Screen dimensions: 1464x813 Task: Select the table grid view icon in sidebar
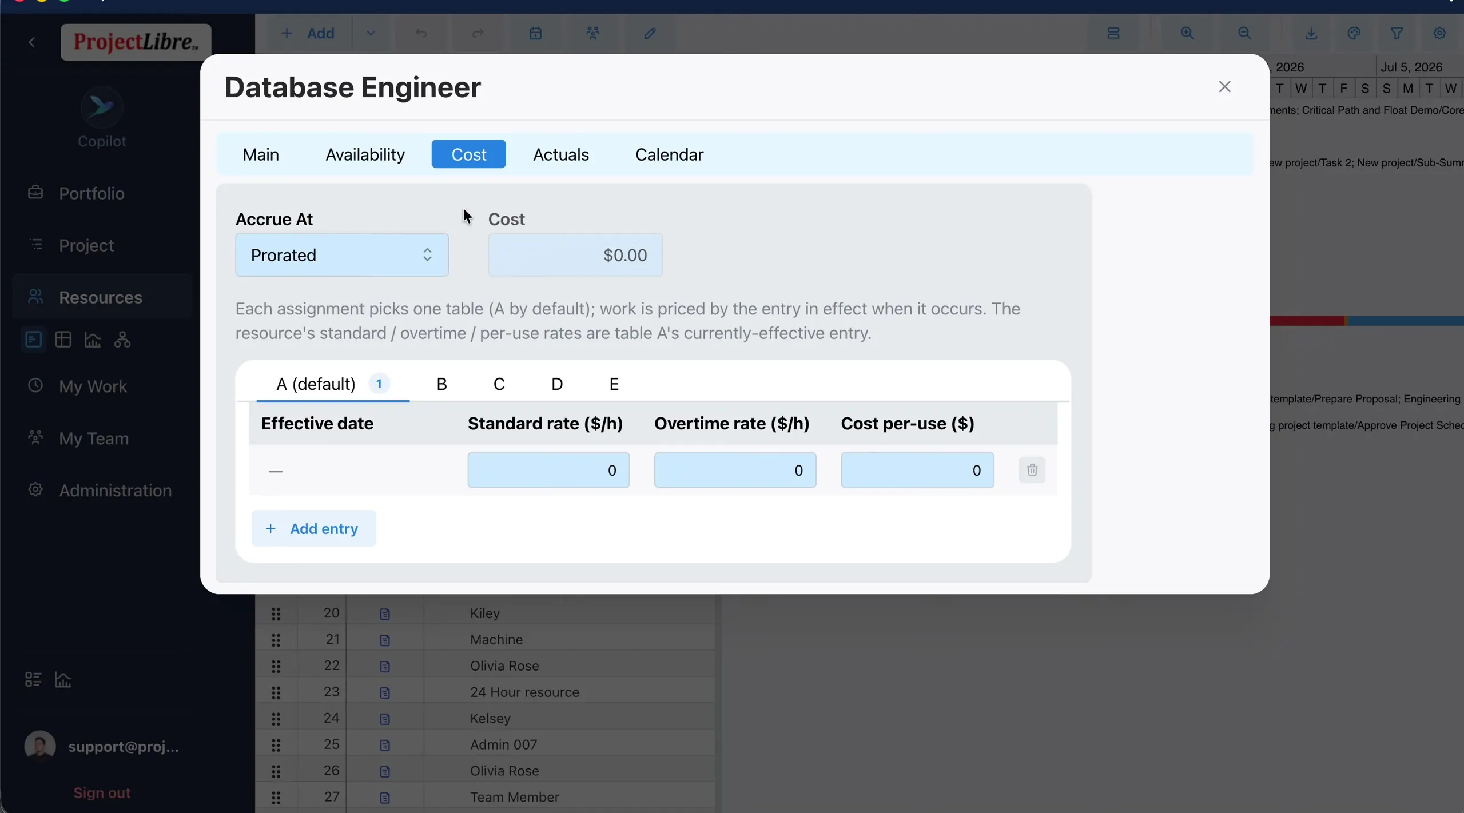tap(63, 340)
